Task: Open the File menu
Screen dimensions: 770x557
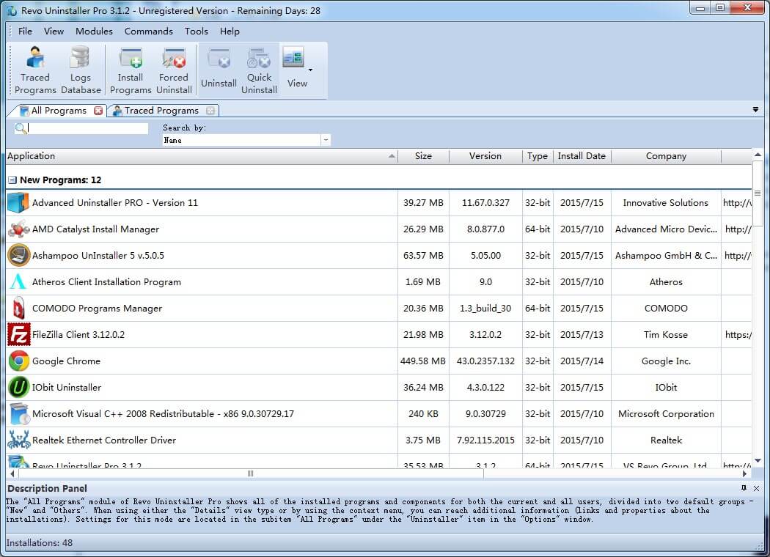Action: tap(25, 32)
